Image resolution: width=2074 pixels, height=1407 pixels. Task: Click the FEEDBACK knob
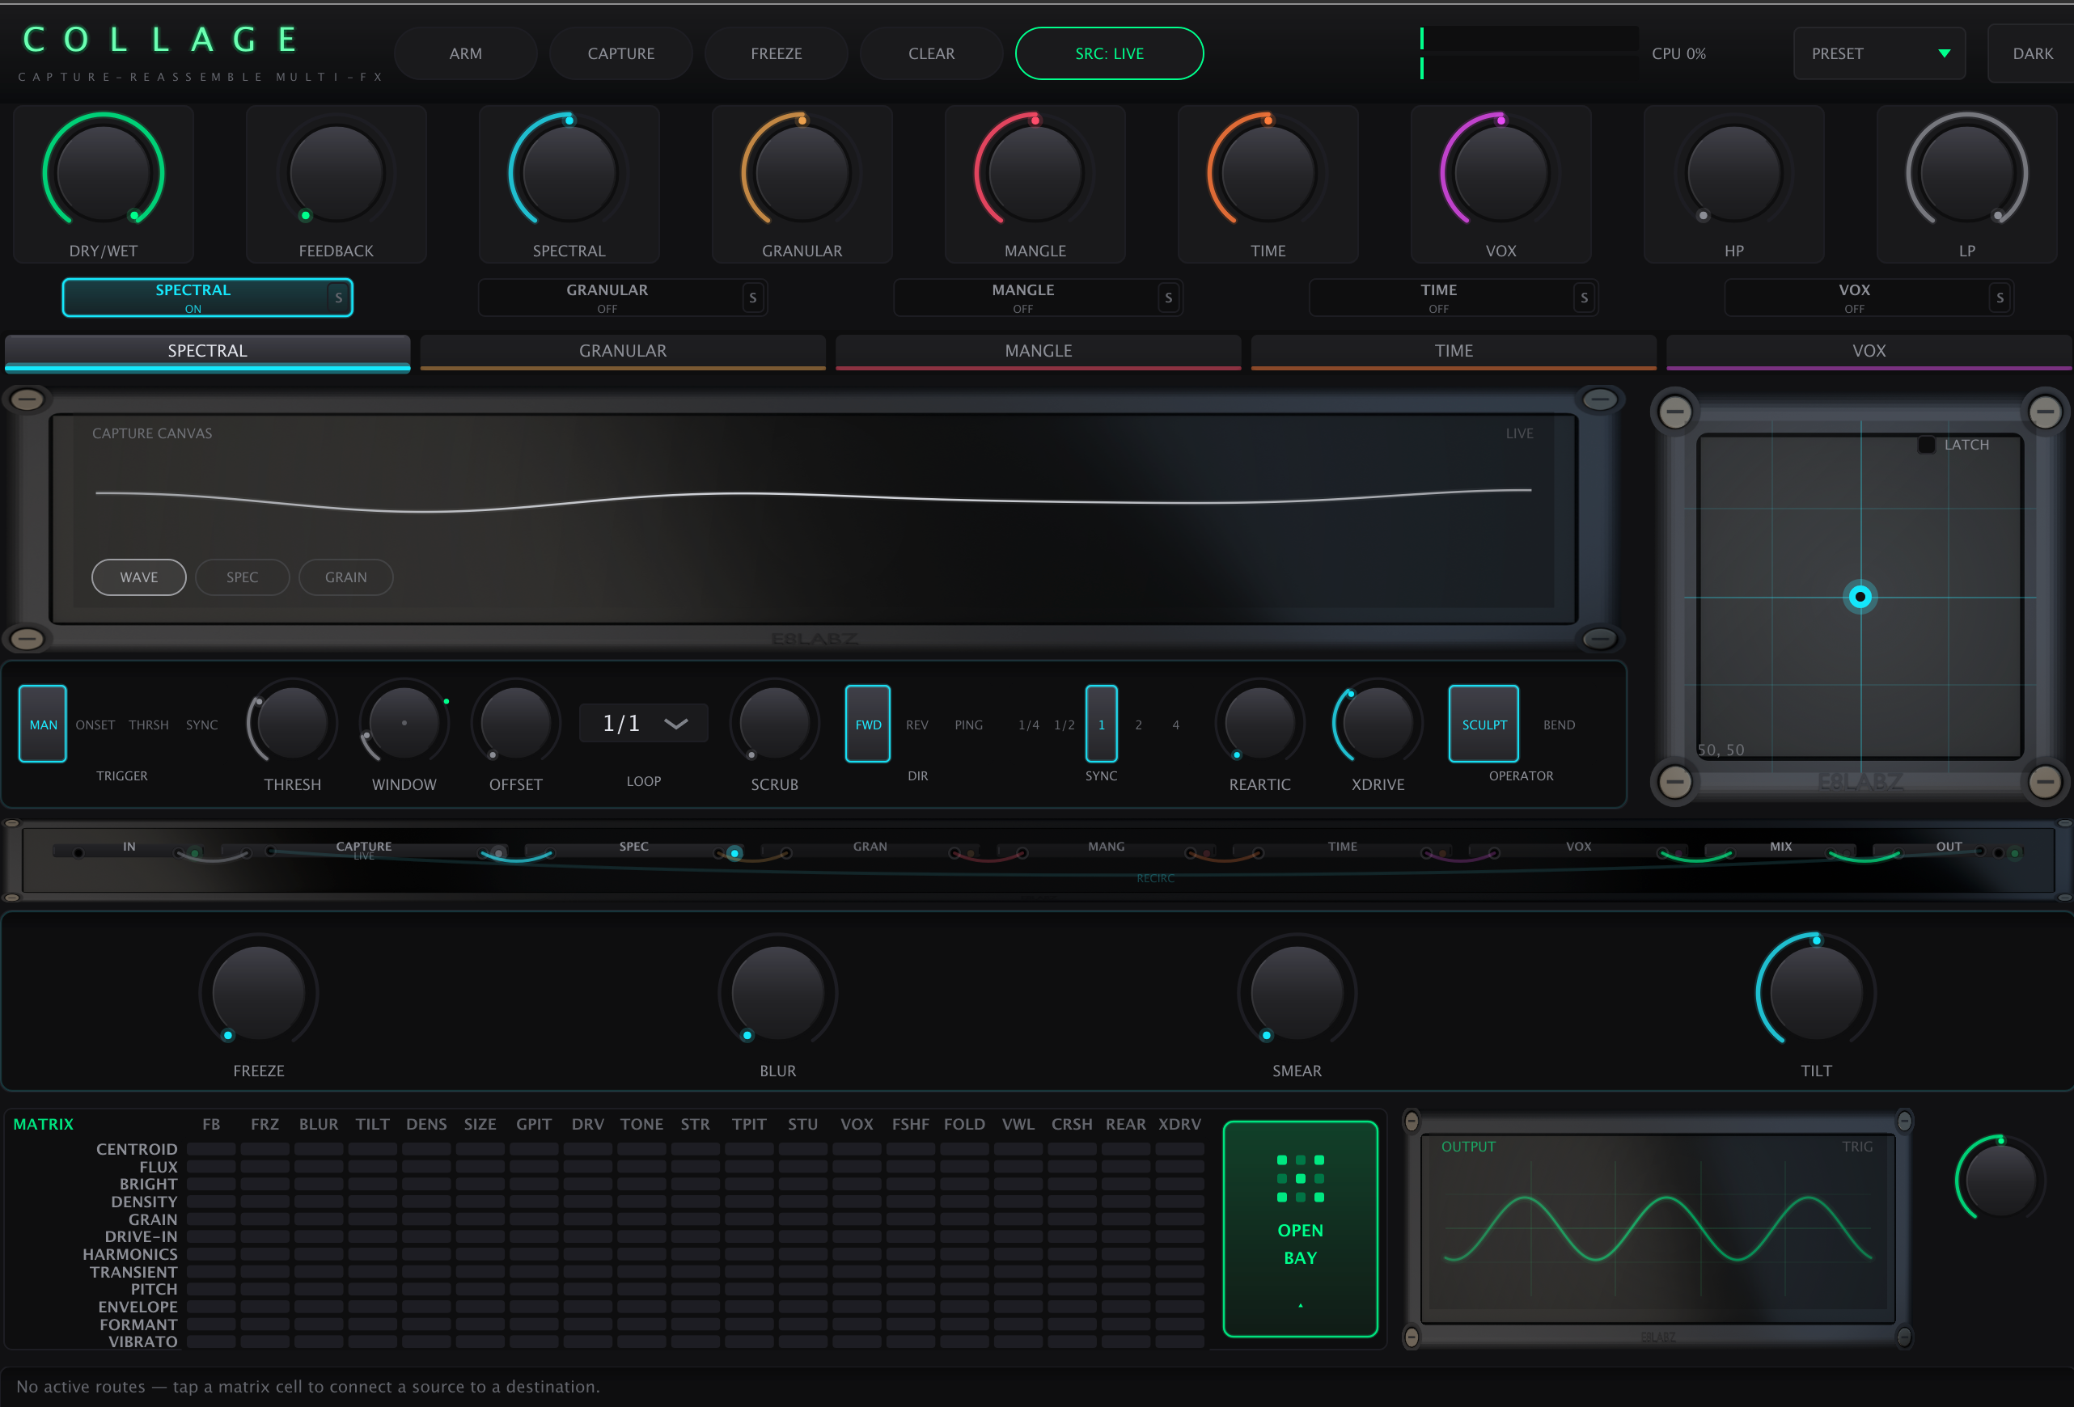click(336, 171)
